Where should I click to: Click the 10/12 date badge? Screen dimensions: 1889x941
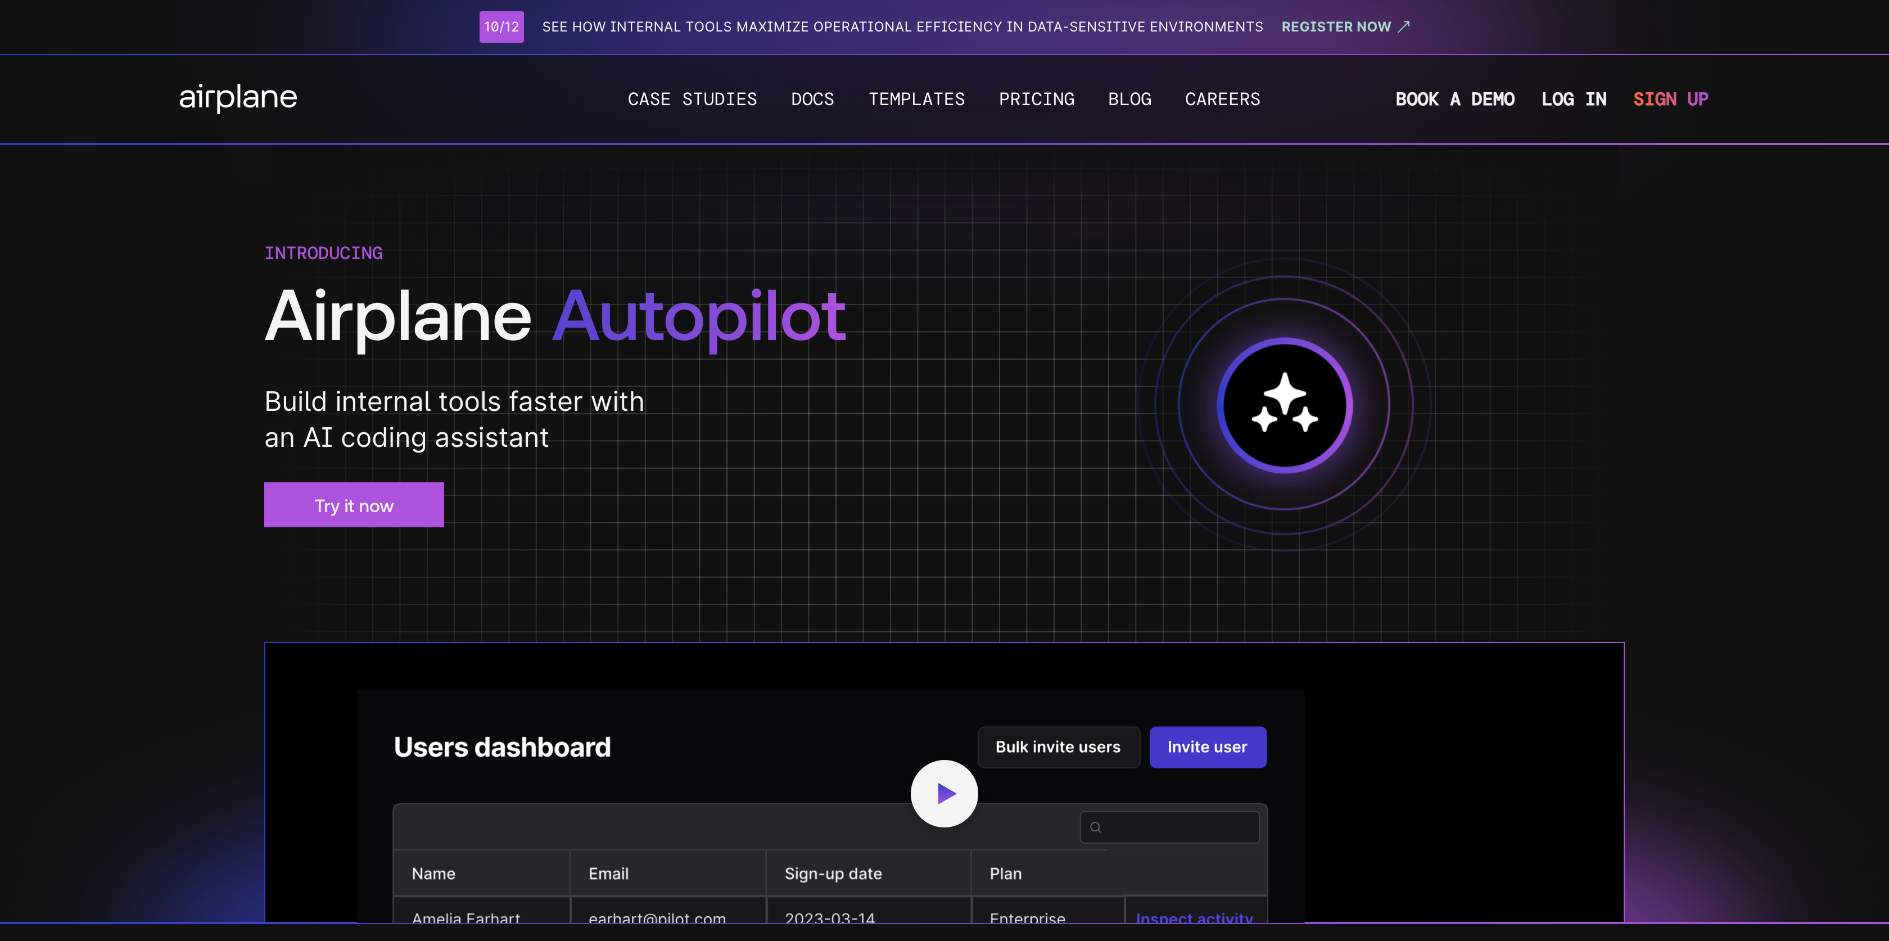(x=501, y=26)
